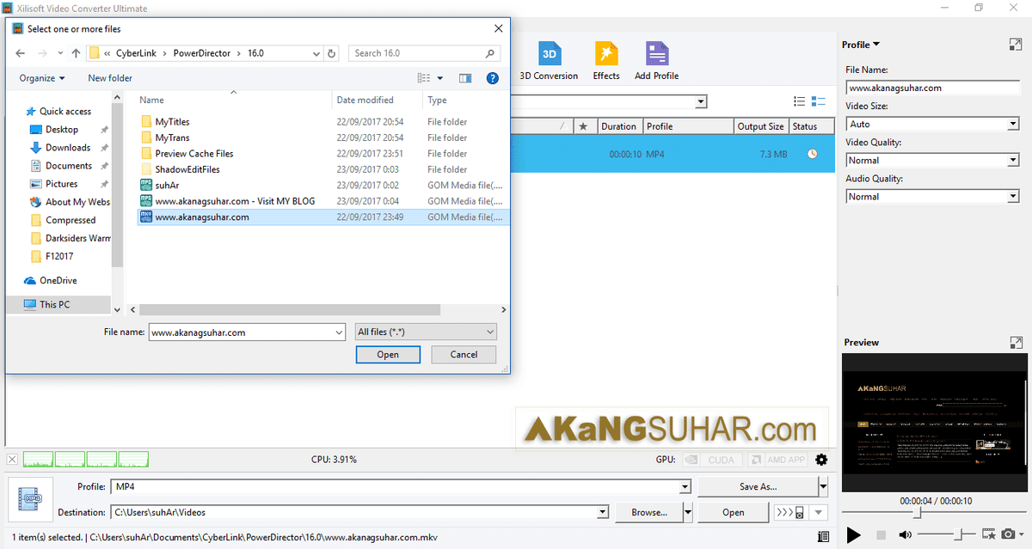
Task: Go back in file dialog navigation
Action: pyautogui.click(x=21, y=53)
